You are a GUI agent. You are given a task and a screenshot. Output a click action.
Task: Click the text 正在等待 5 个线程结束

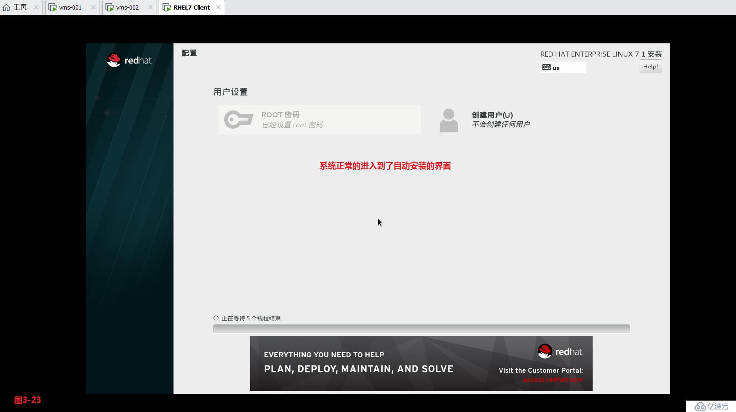[251, 318]
